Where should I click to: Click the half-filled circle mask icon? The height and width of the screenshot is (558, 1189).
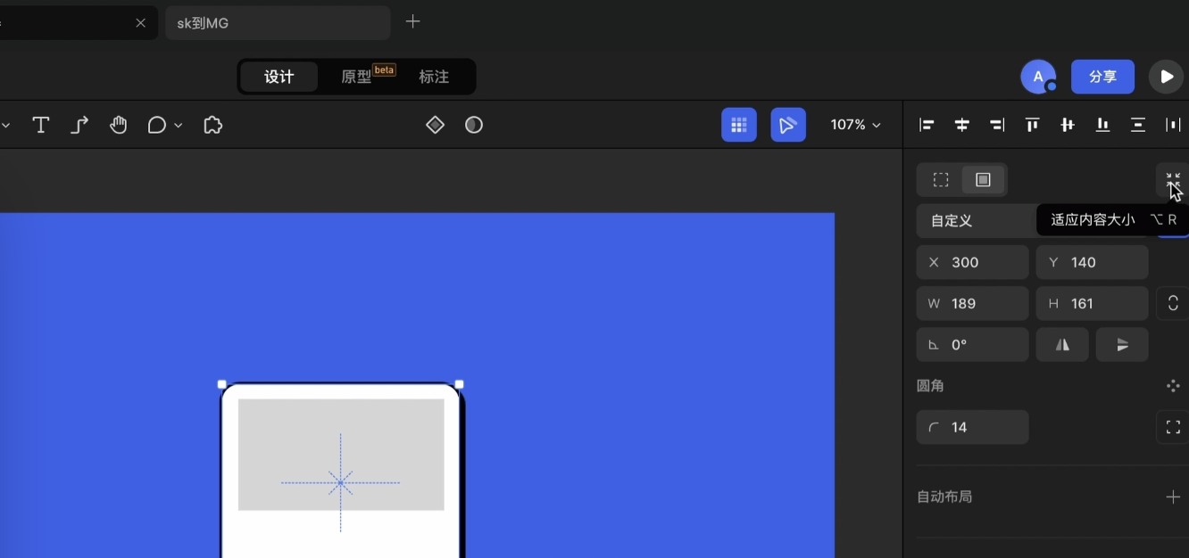coord(474,125)
